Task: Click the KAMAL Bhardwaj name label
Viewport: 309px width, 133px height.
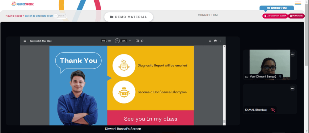Action: point(256,110)
